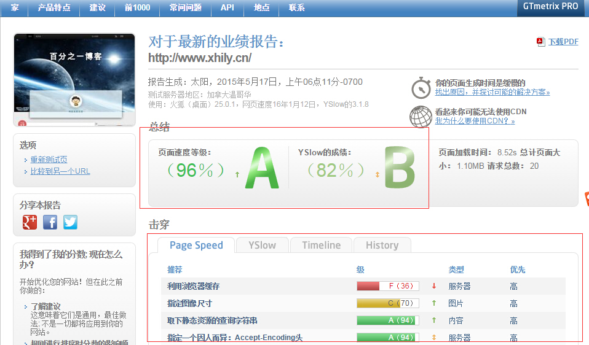Switch to the History tab
Viewport: 589px width, 345px height.
[x=382, y=246]
